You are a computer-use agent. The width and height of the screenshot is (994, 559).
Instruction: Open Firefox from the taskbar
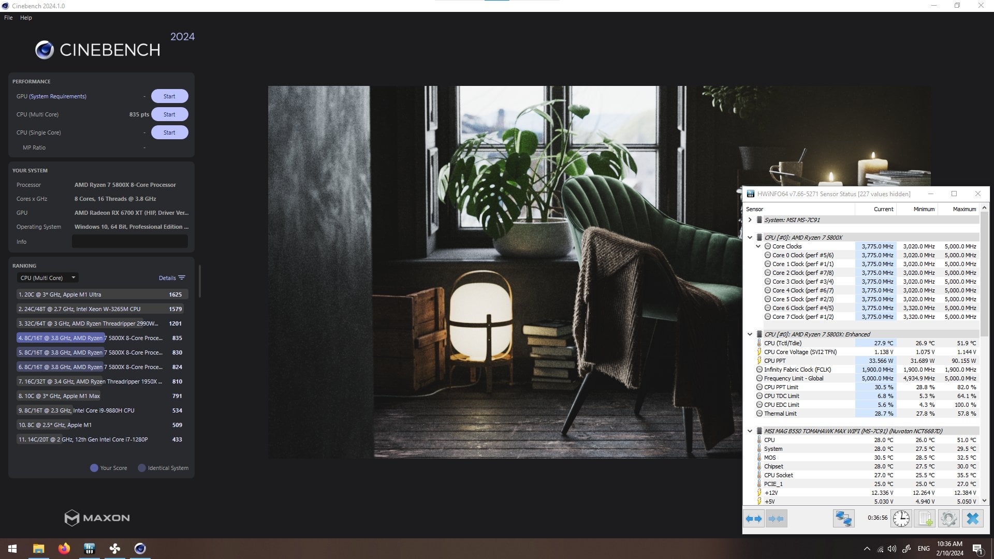(64, 549)
